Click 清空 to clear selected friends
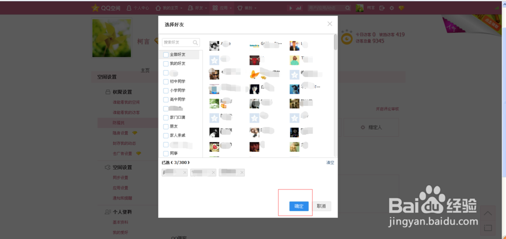 330,163
